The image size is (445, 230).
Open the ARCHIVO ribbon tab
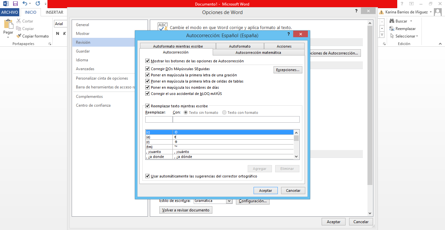(10, 12)
